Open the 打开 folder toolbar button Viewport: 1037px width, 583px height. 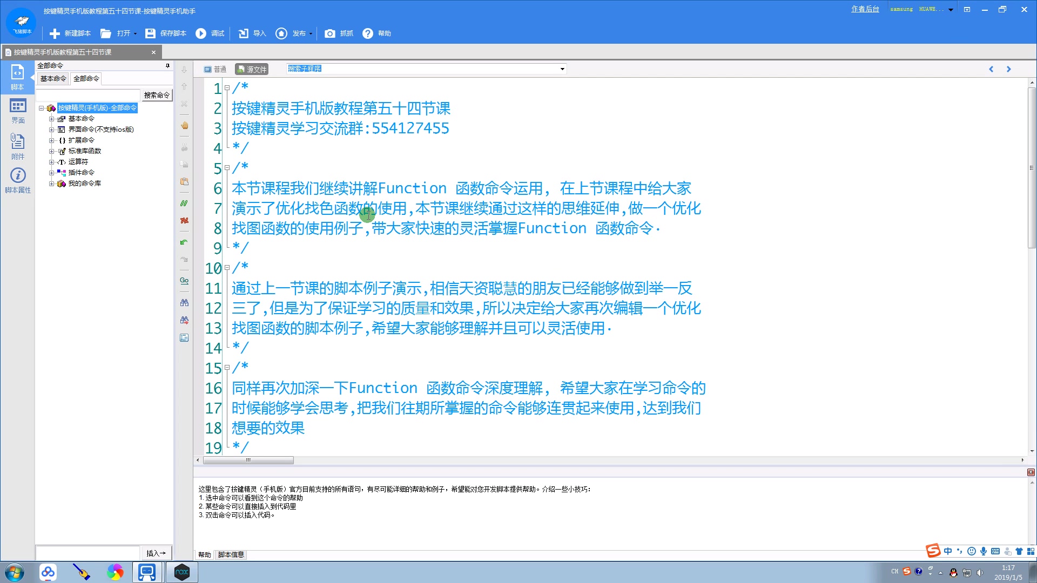[115, 33]
